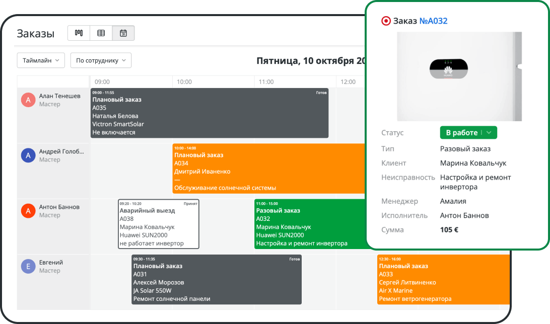Click the Евгений employee name

point(51,262)
